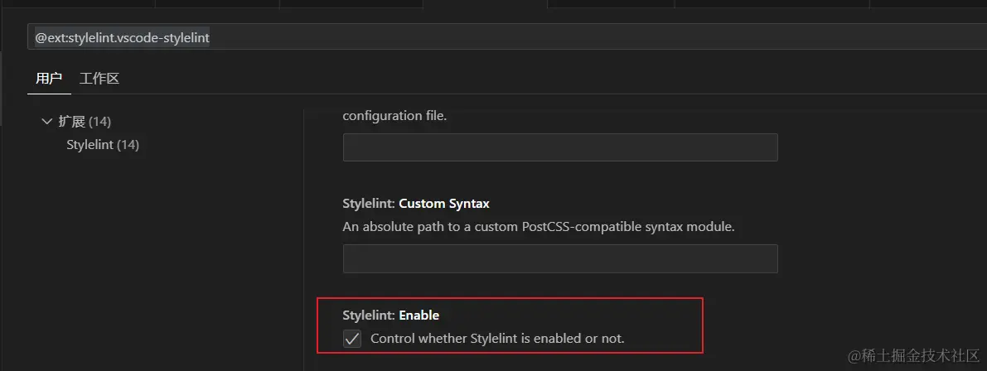Click the 扩展 (14) category label
Viewport: 987px width, 371px height.
click(x=84, y=122)
